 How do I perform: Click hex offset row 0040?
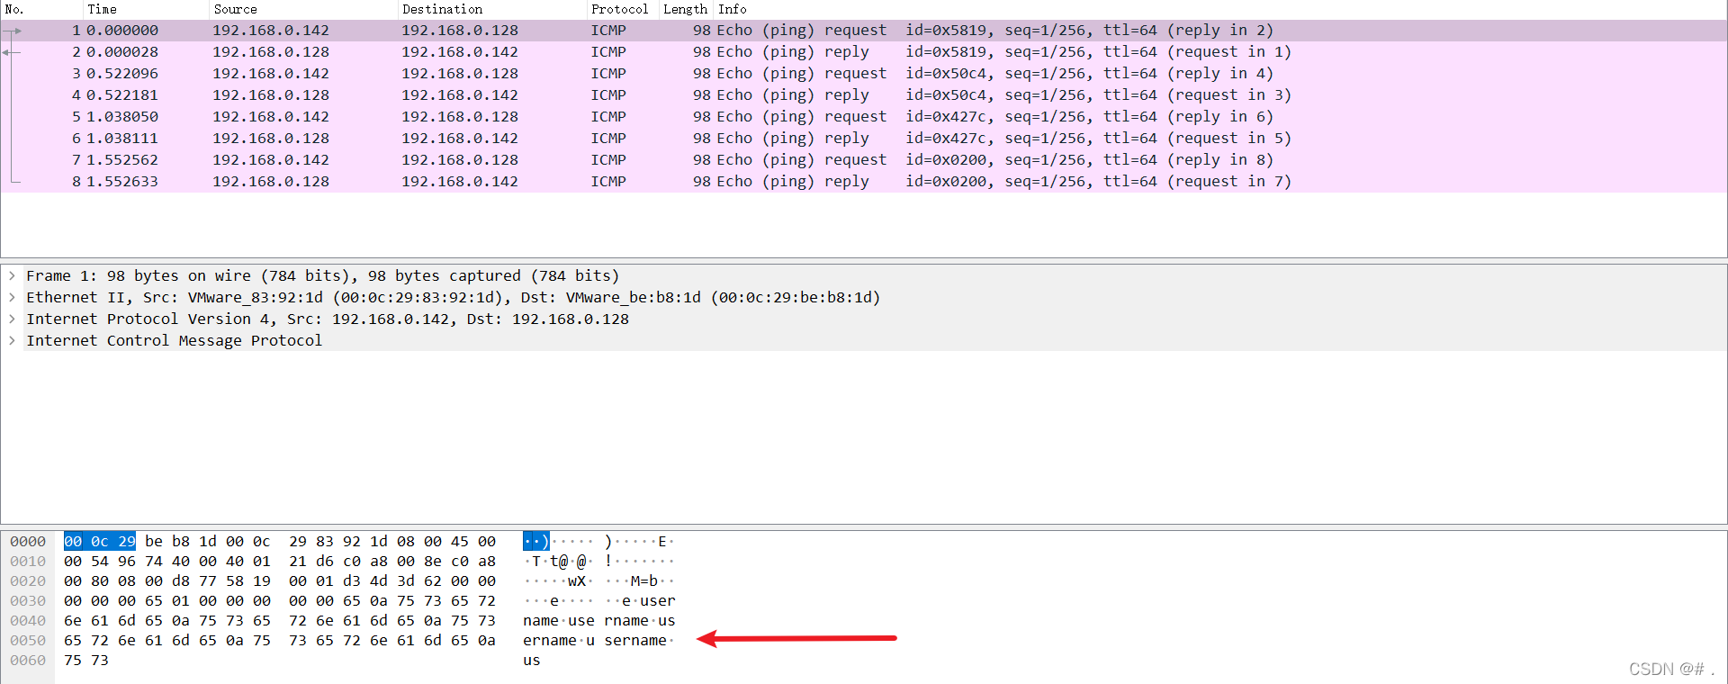28,620
